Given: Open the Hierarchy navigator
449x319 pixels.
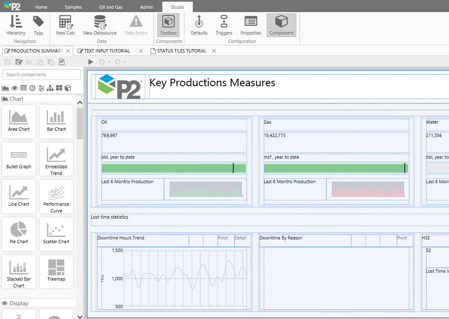Looking at the screenshot, I should click(16, 25).
